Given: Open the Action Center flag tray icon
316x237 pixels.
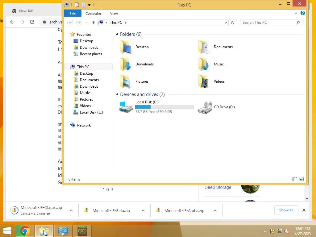Looking at the screenshot, I should pyautogui.click(x=272, y=231).
